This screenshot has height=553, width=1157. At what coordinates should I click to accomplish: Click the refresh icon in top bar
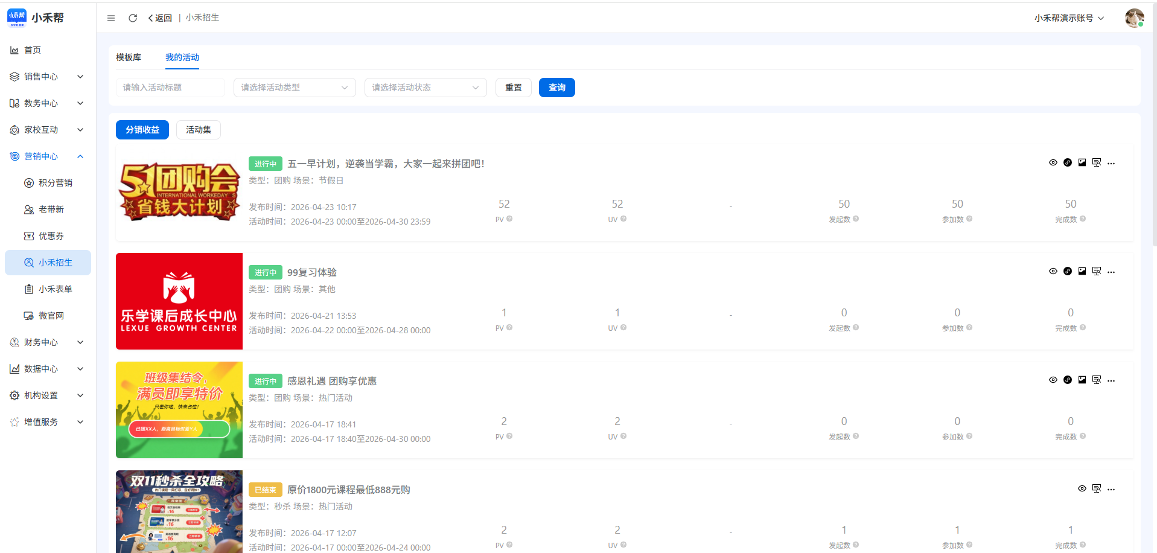[133, 18]
